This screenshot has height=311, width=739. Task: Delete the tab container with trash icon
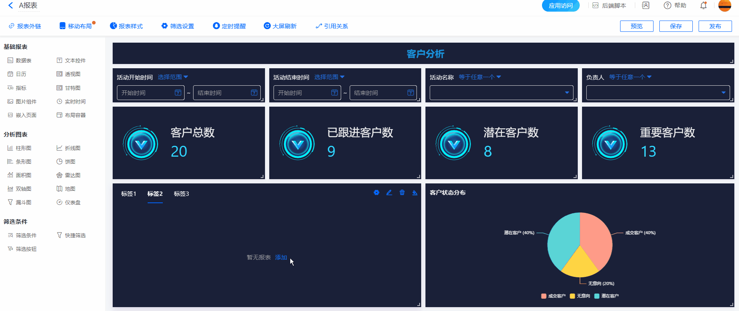[x=402, y=193]
